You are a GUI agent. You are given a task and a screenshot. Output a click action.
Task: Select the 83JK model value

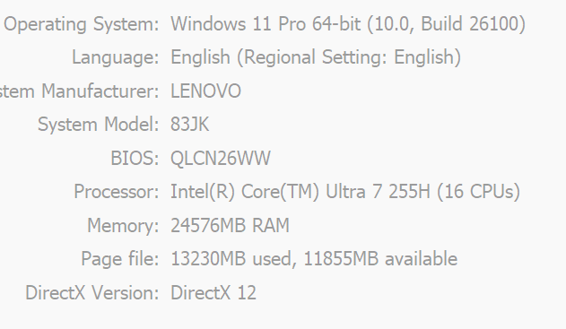pos(189,125)
